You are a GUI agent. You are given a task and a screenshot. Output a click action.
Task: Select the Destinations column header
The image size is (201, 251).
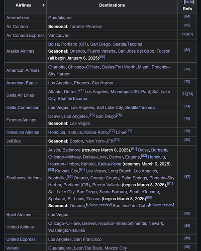pos(112,5)
